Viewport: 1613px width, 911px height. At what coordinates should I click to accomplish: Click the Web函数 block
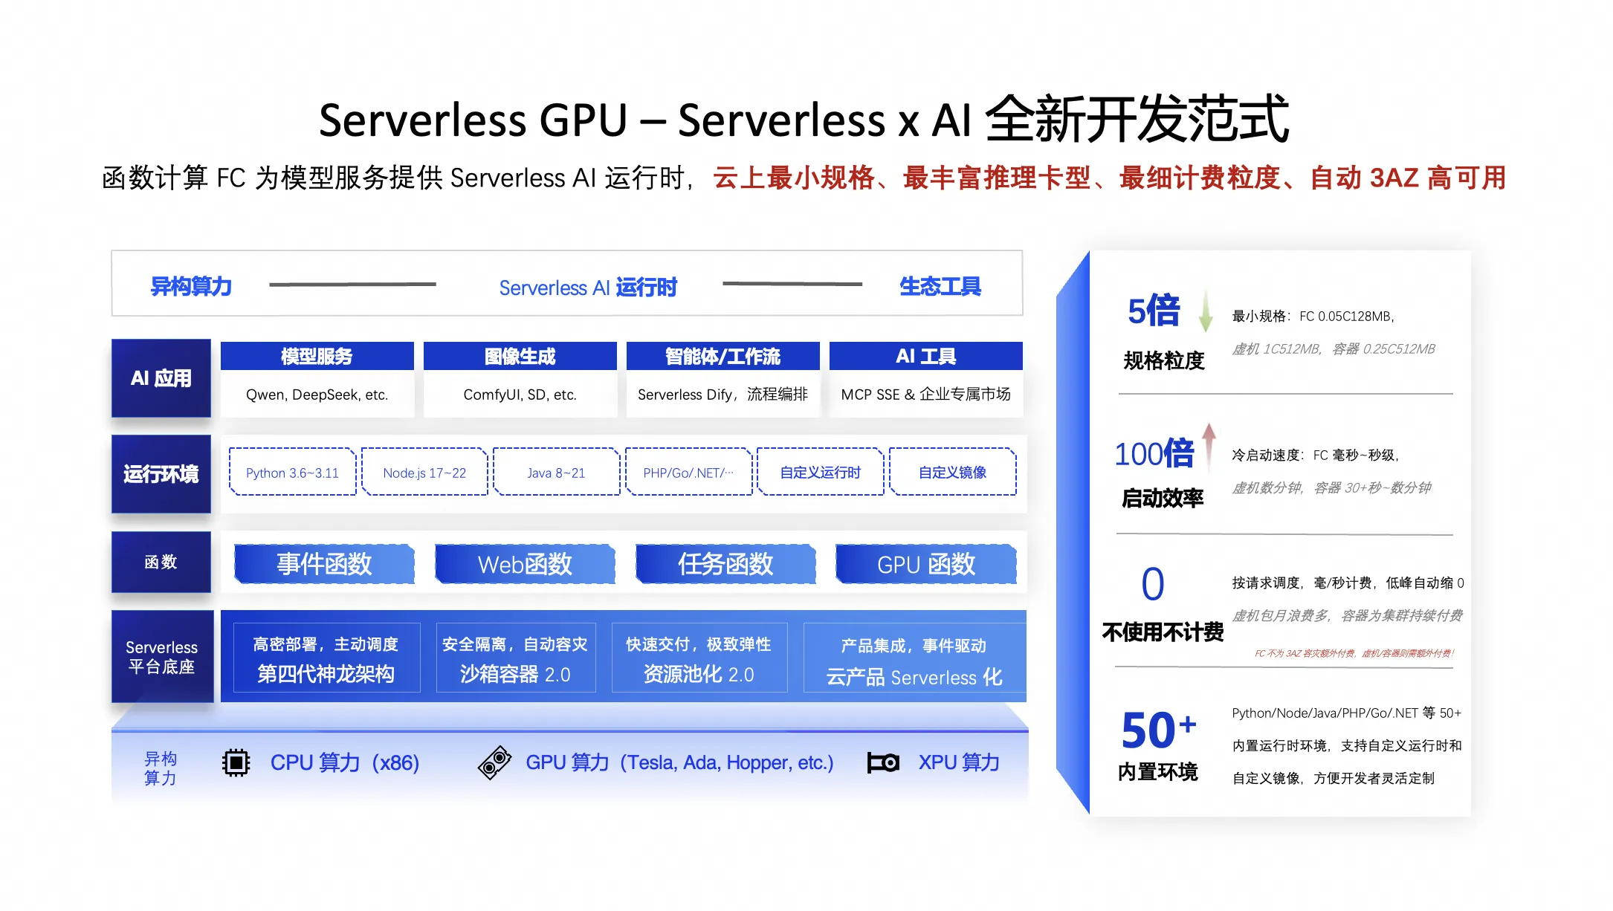pos(525,564)
